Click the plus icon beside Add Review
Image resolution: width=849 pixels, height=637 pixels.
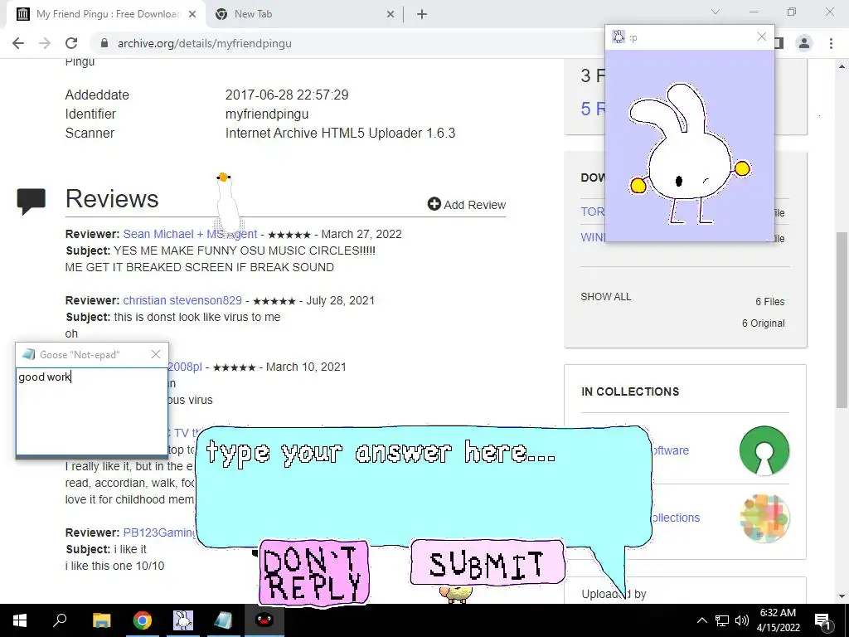pos(434,204)
